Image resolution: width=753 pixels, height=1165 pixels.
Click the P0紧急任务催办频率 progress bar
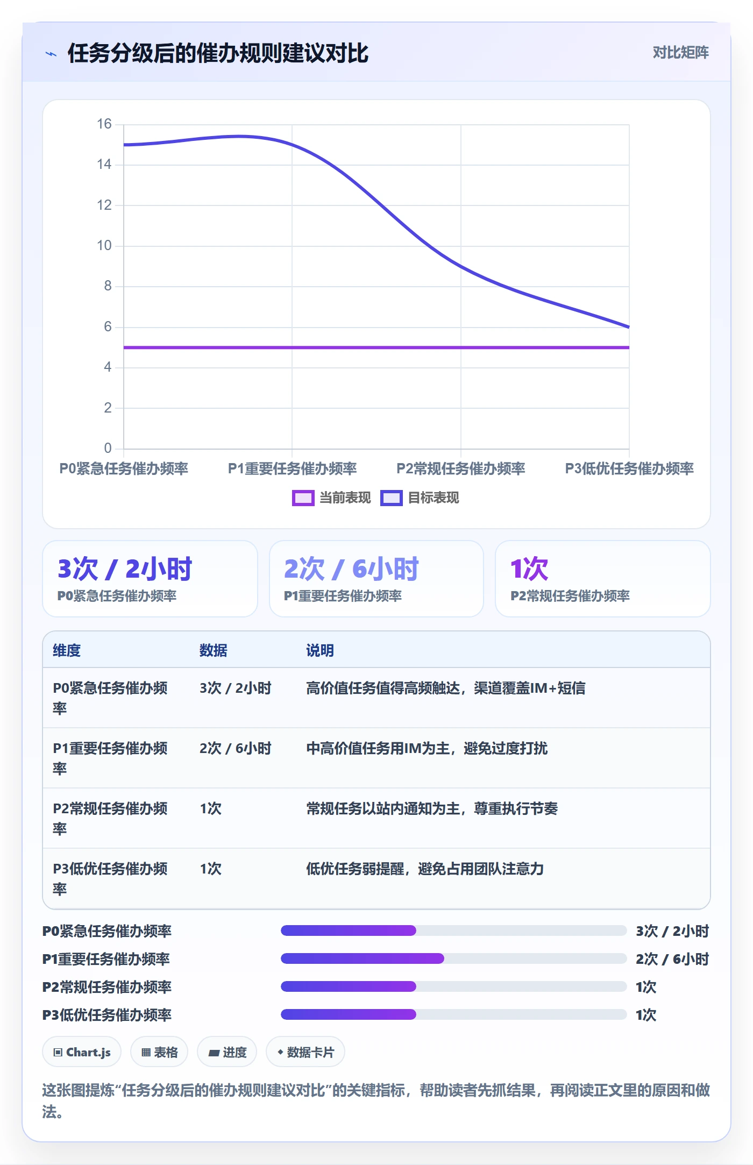pos(453,930)
